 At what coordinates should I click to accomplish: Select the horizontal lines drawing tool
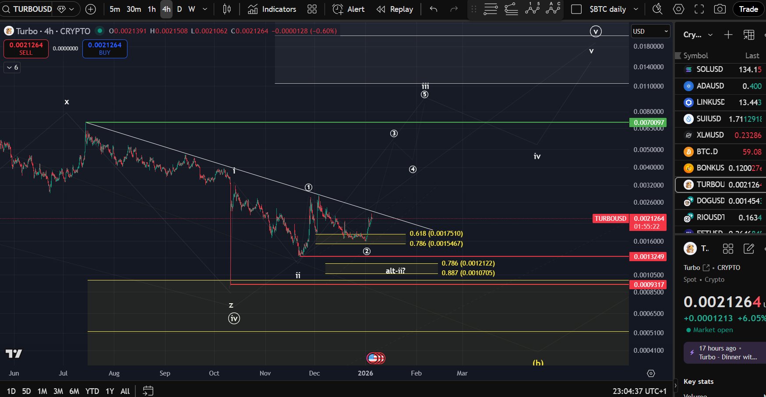pyautogui.click(x=490, y=9)
